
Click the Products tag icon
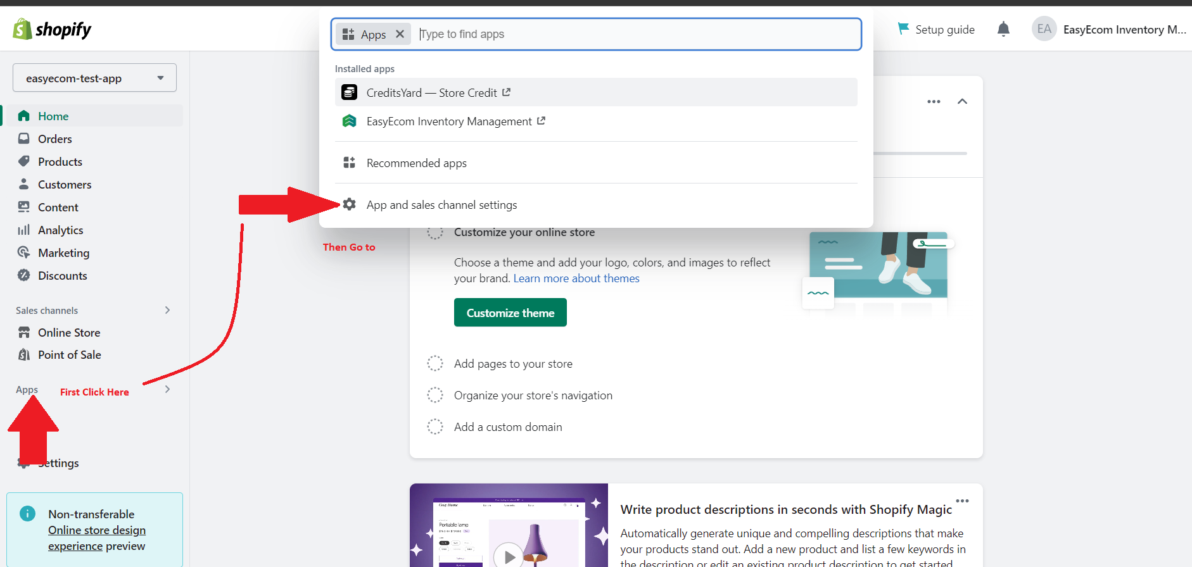pos(24,161)
